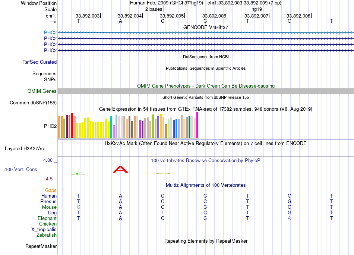Click the 33,892,007 position label
Screen dimensions: 354x255
pos(256,16)
